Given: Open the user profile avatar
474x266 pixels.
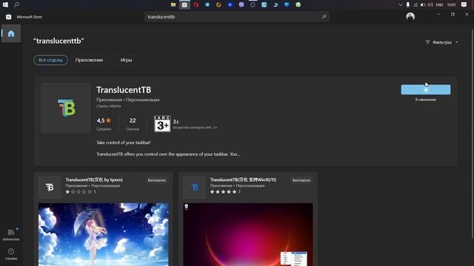Looking at the screenshot, I should [410, 16].
